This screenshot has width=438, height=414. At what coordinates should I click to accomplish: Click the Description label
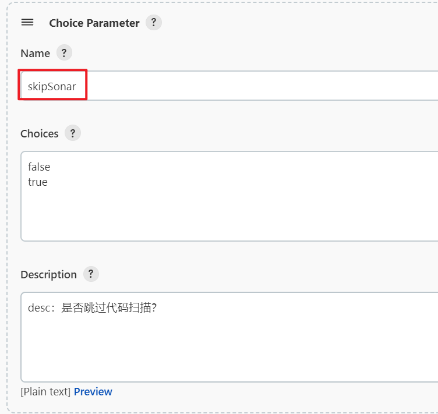(x=48, y=275)
